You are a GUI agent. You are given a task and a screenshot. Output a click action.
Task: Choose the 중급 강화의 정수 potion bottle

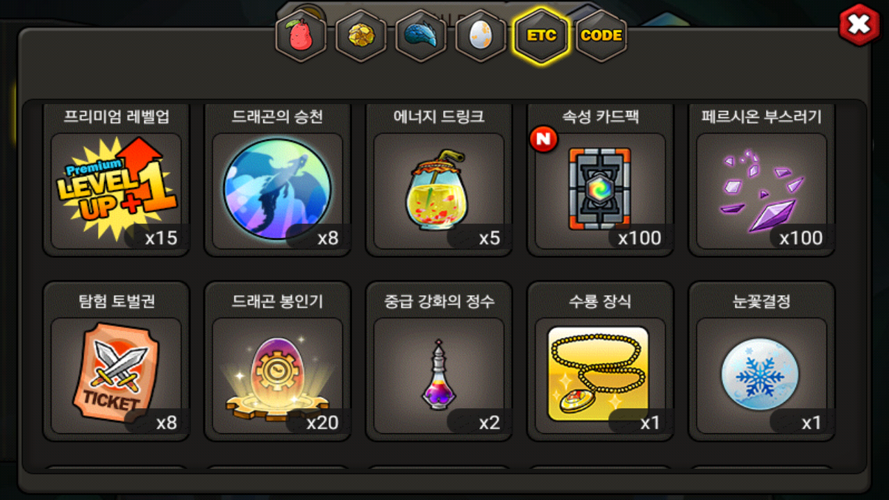click(439, 361)
